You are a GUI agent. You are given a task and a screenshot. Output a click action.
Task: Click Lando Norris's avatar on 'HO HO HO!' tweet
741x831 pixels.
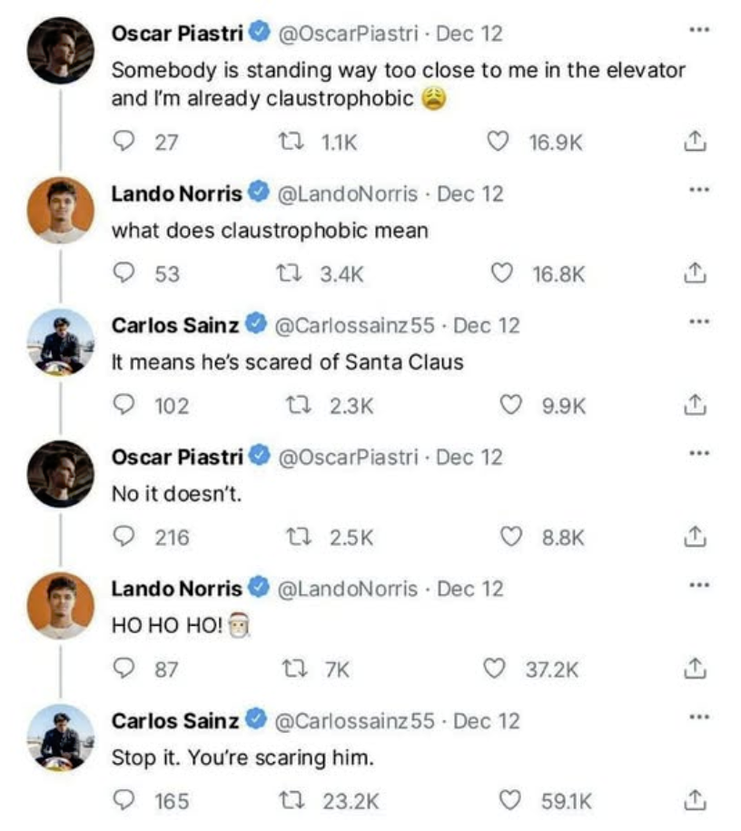coord(60,606)
